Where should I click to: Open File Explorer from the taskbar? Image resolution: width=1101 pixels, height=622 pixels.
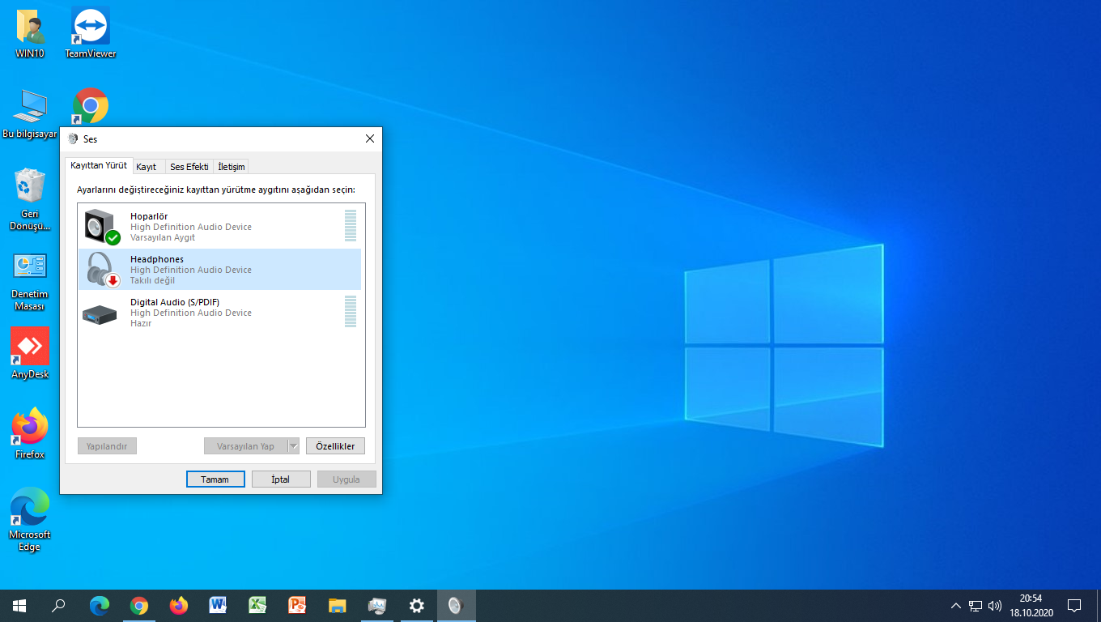tap(338, 605)
